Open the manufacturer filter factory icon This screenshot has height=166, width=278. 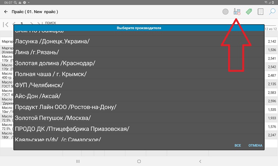click(237, 12)
